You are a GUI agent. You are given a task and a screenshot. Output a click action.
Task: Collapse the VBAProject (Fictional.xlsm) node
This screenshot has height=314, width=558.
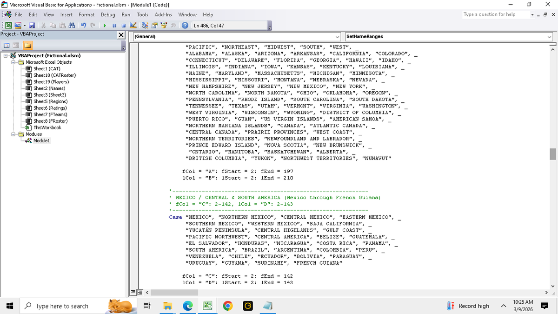5,55
